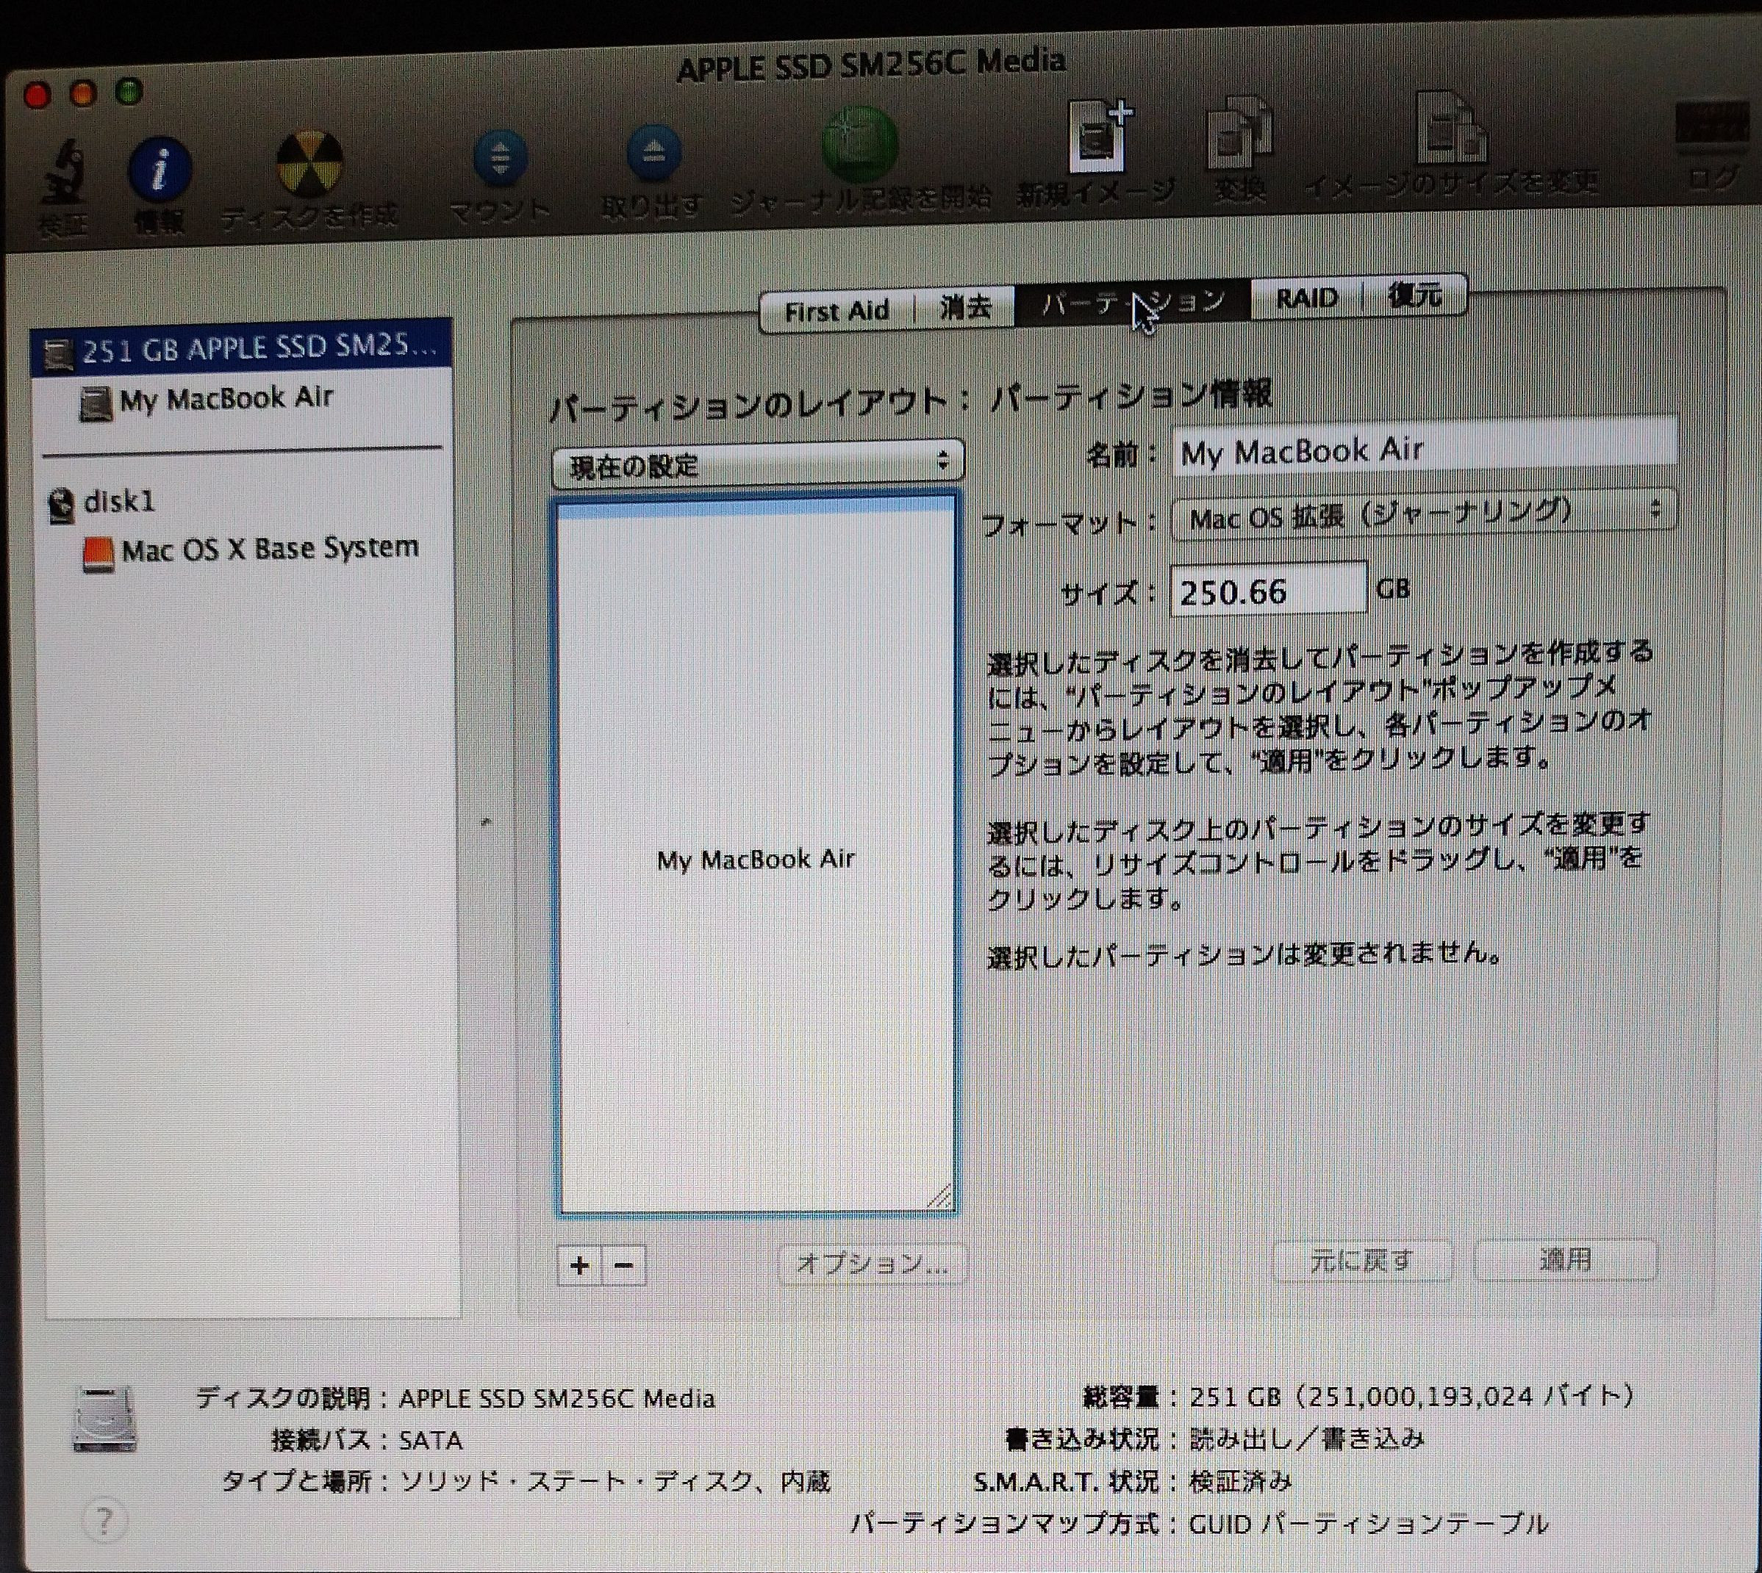Open the partition layout (現在の設定) dropdown

pyautogui.click(x=757, y=465)
